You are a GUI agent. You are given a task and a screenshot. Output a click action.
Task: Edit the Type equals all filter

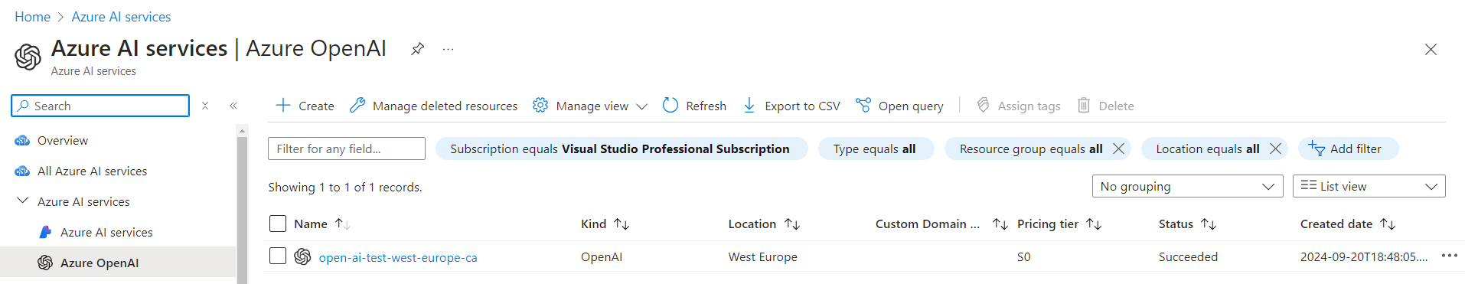pos(876,149)
